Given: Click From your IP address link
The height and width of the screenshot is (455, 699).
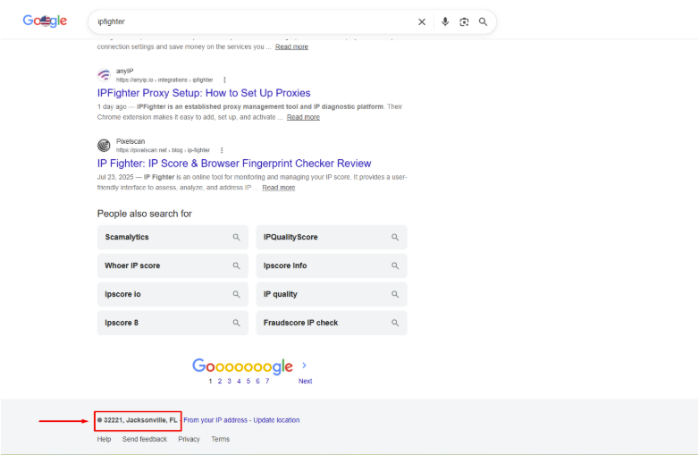Looking at the screenshot, I should coord(215,420).
